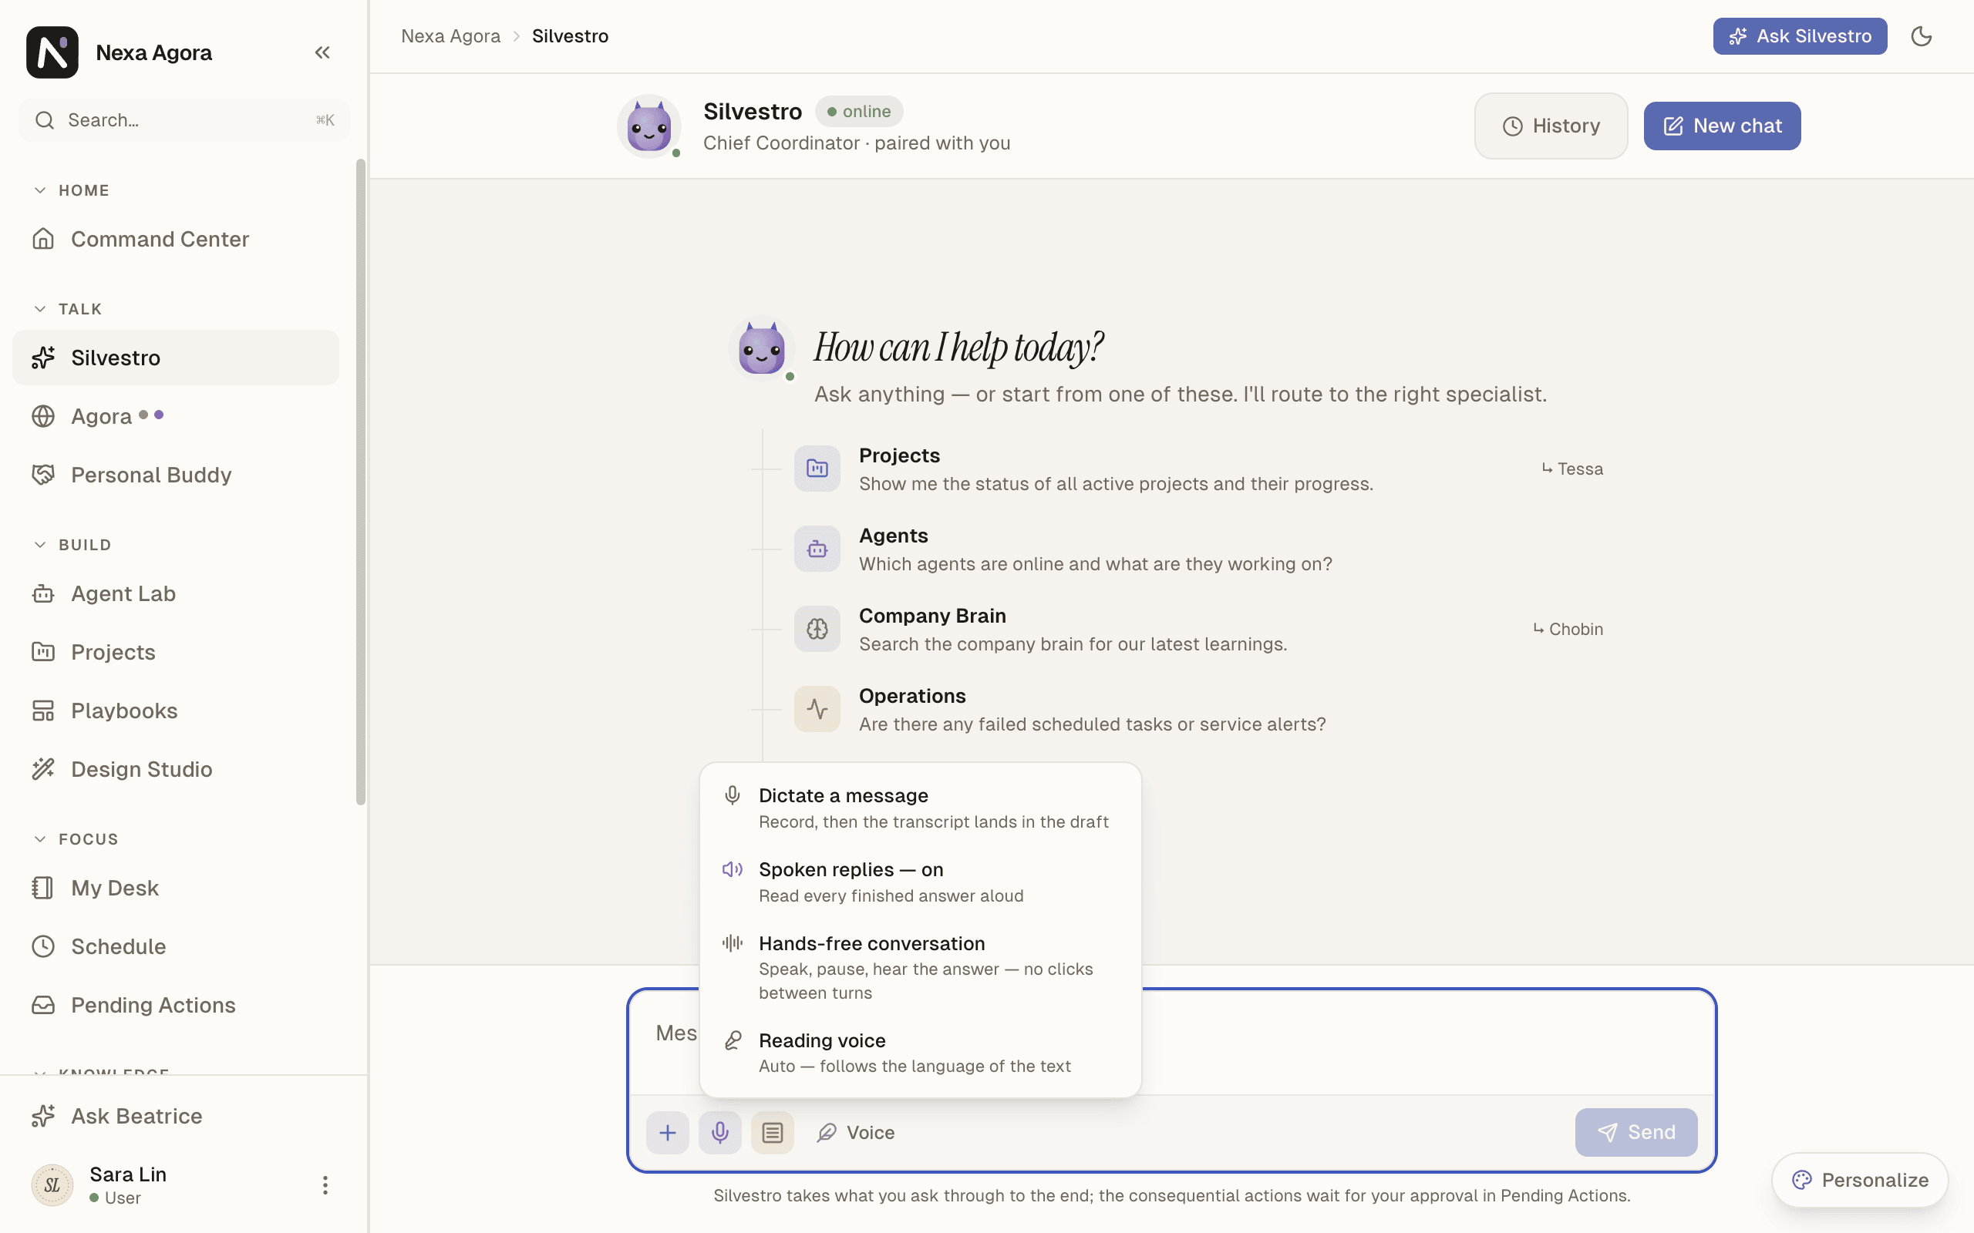Click the Search field in the sidebar

[184, 120]
